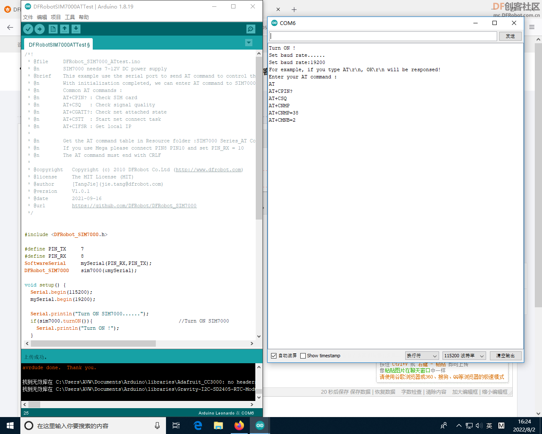Image resolution: width=542 pixels, height=434 pixels.
Task: Click the code editor horizontal scrollbar thumb
Action: click(x=93, y=343)
